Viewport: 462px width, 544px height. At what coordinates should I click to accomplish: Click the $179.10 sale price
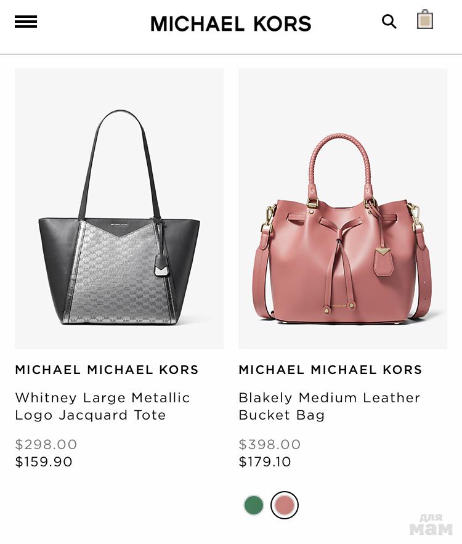tap(265, 462)
